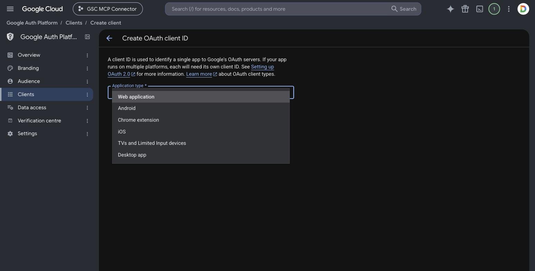Viewport: 535px width, 271px height.
Task: Open more options for Audience
Action: point(87,82)
